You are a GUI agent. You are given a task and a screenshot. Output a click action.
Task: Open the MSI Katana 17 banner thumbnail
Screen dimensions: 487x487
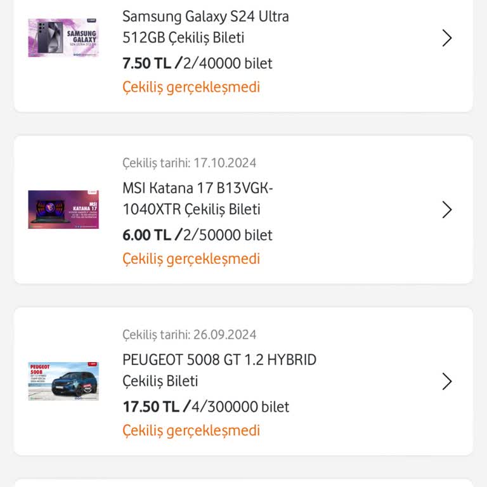click(x=63, y=210)
